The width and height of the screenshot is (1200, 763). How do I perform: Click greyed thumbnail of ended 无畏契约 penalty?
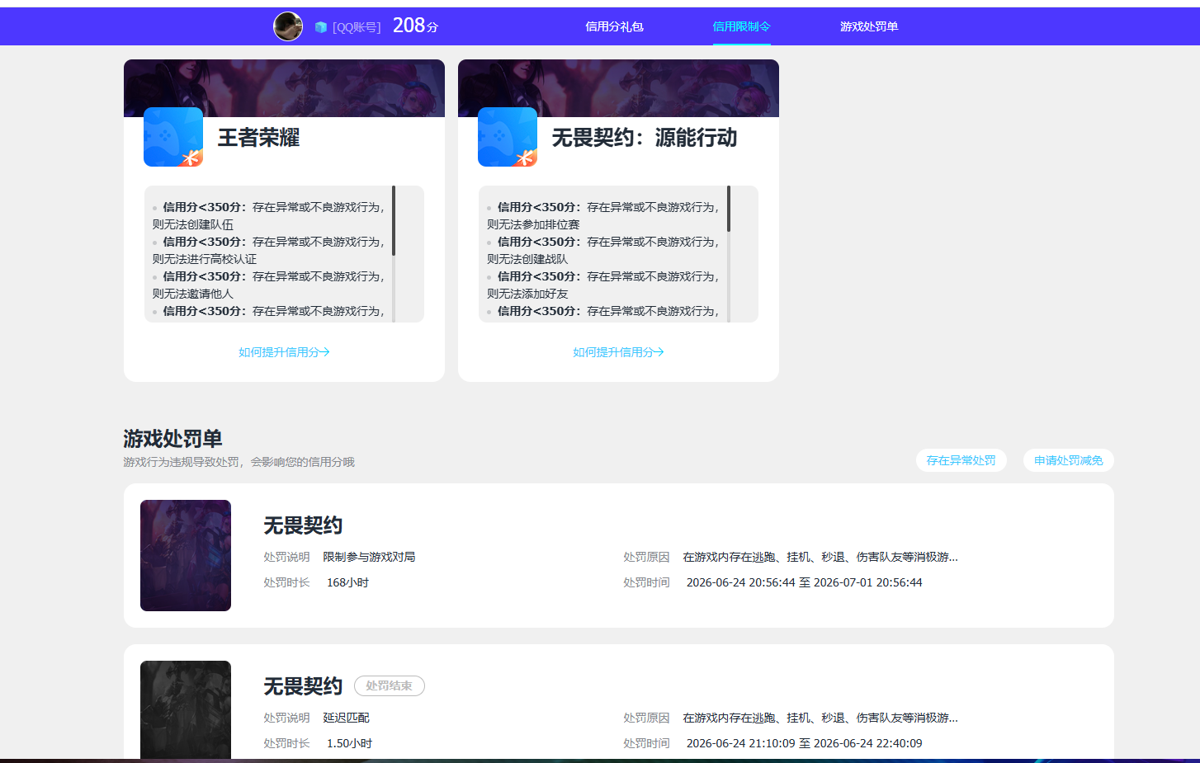click(x=186, y=709)
